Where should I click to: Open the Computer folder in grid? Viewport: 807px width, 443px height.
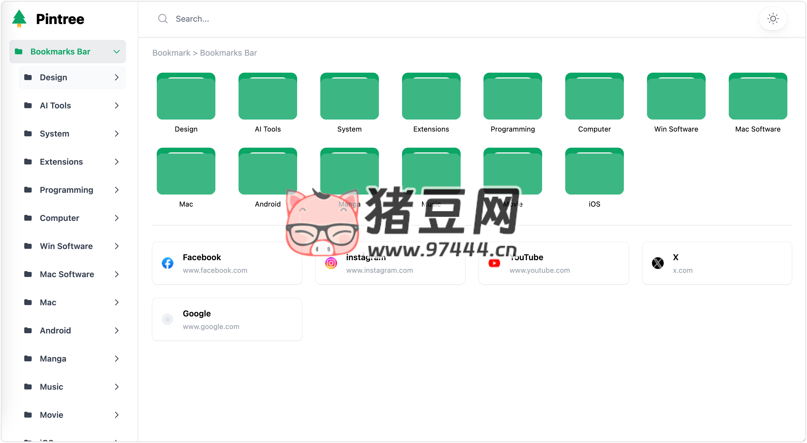pos(594,96)
